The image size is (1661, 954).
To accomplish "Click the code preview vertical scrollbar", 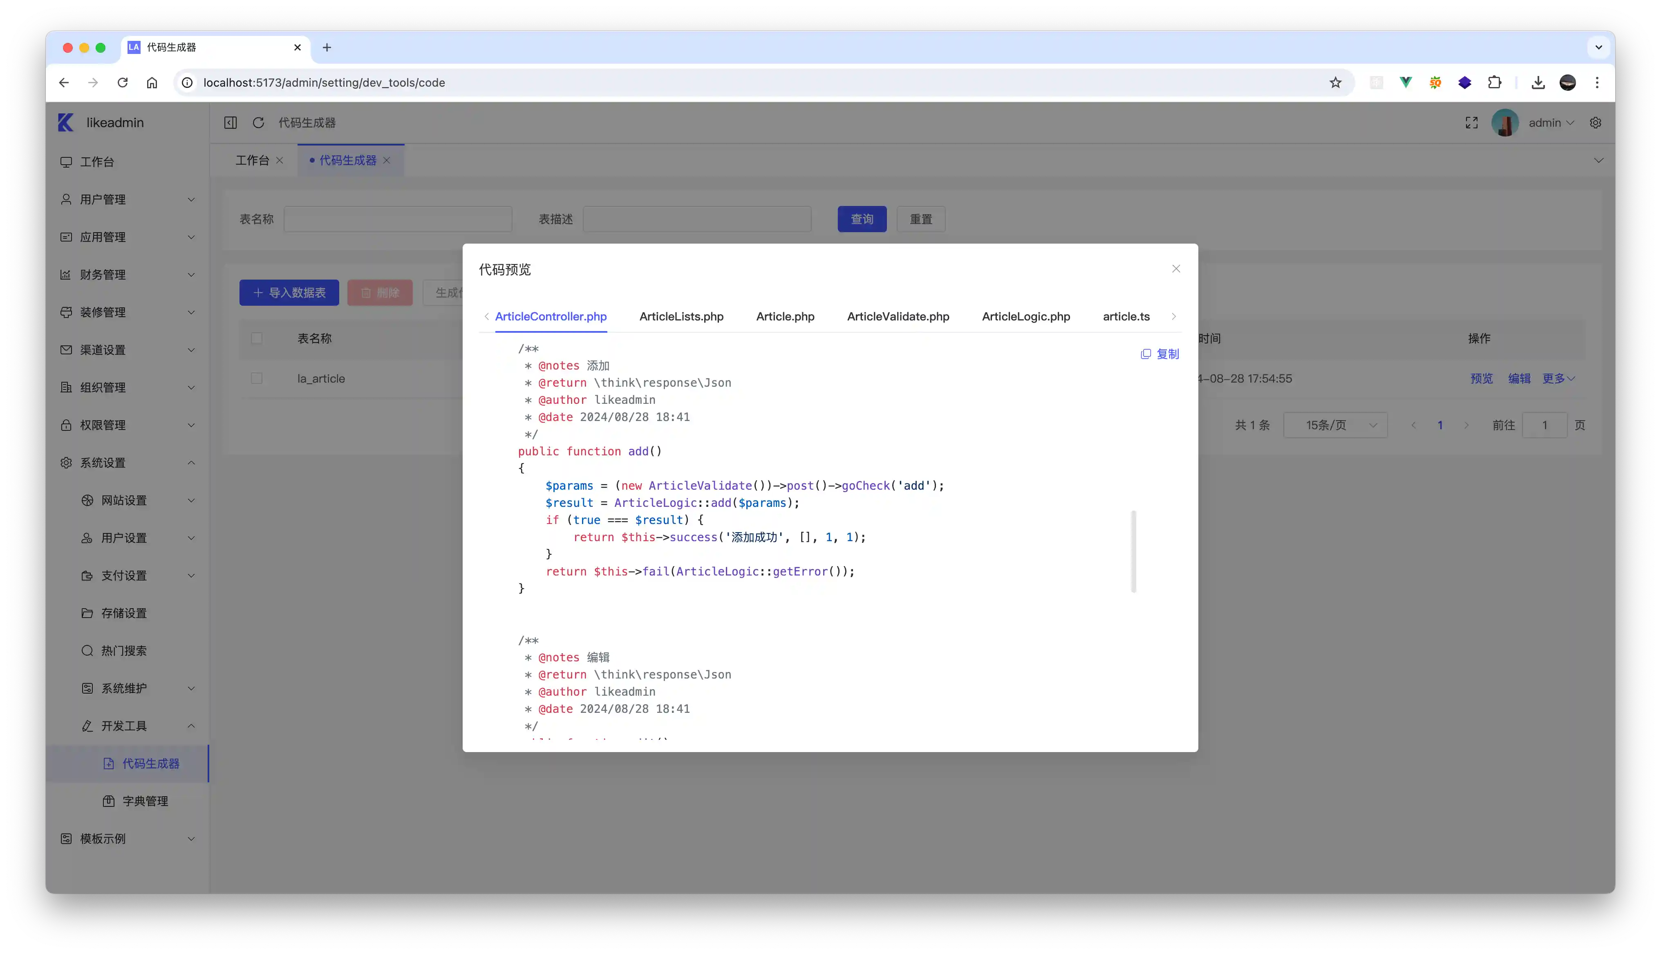I will (1133, 551).
